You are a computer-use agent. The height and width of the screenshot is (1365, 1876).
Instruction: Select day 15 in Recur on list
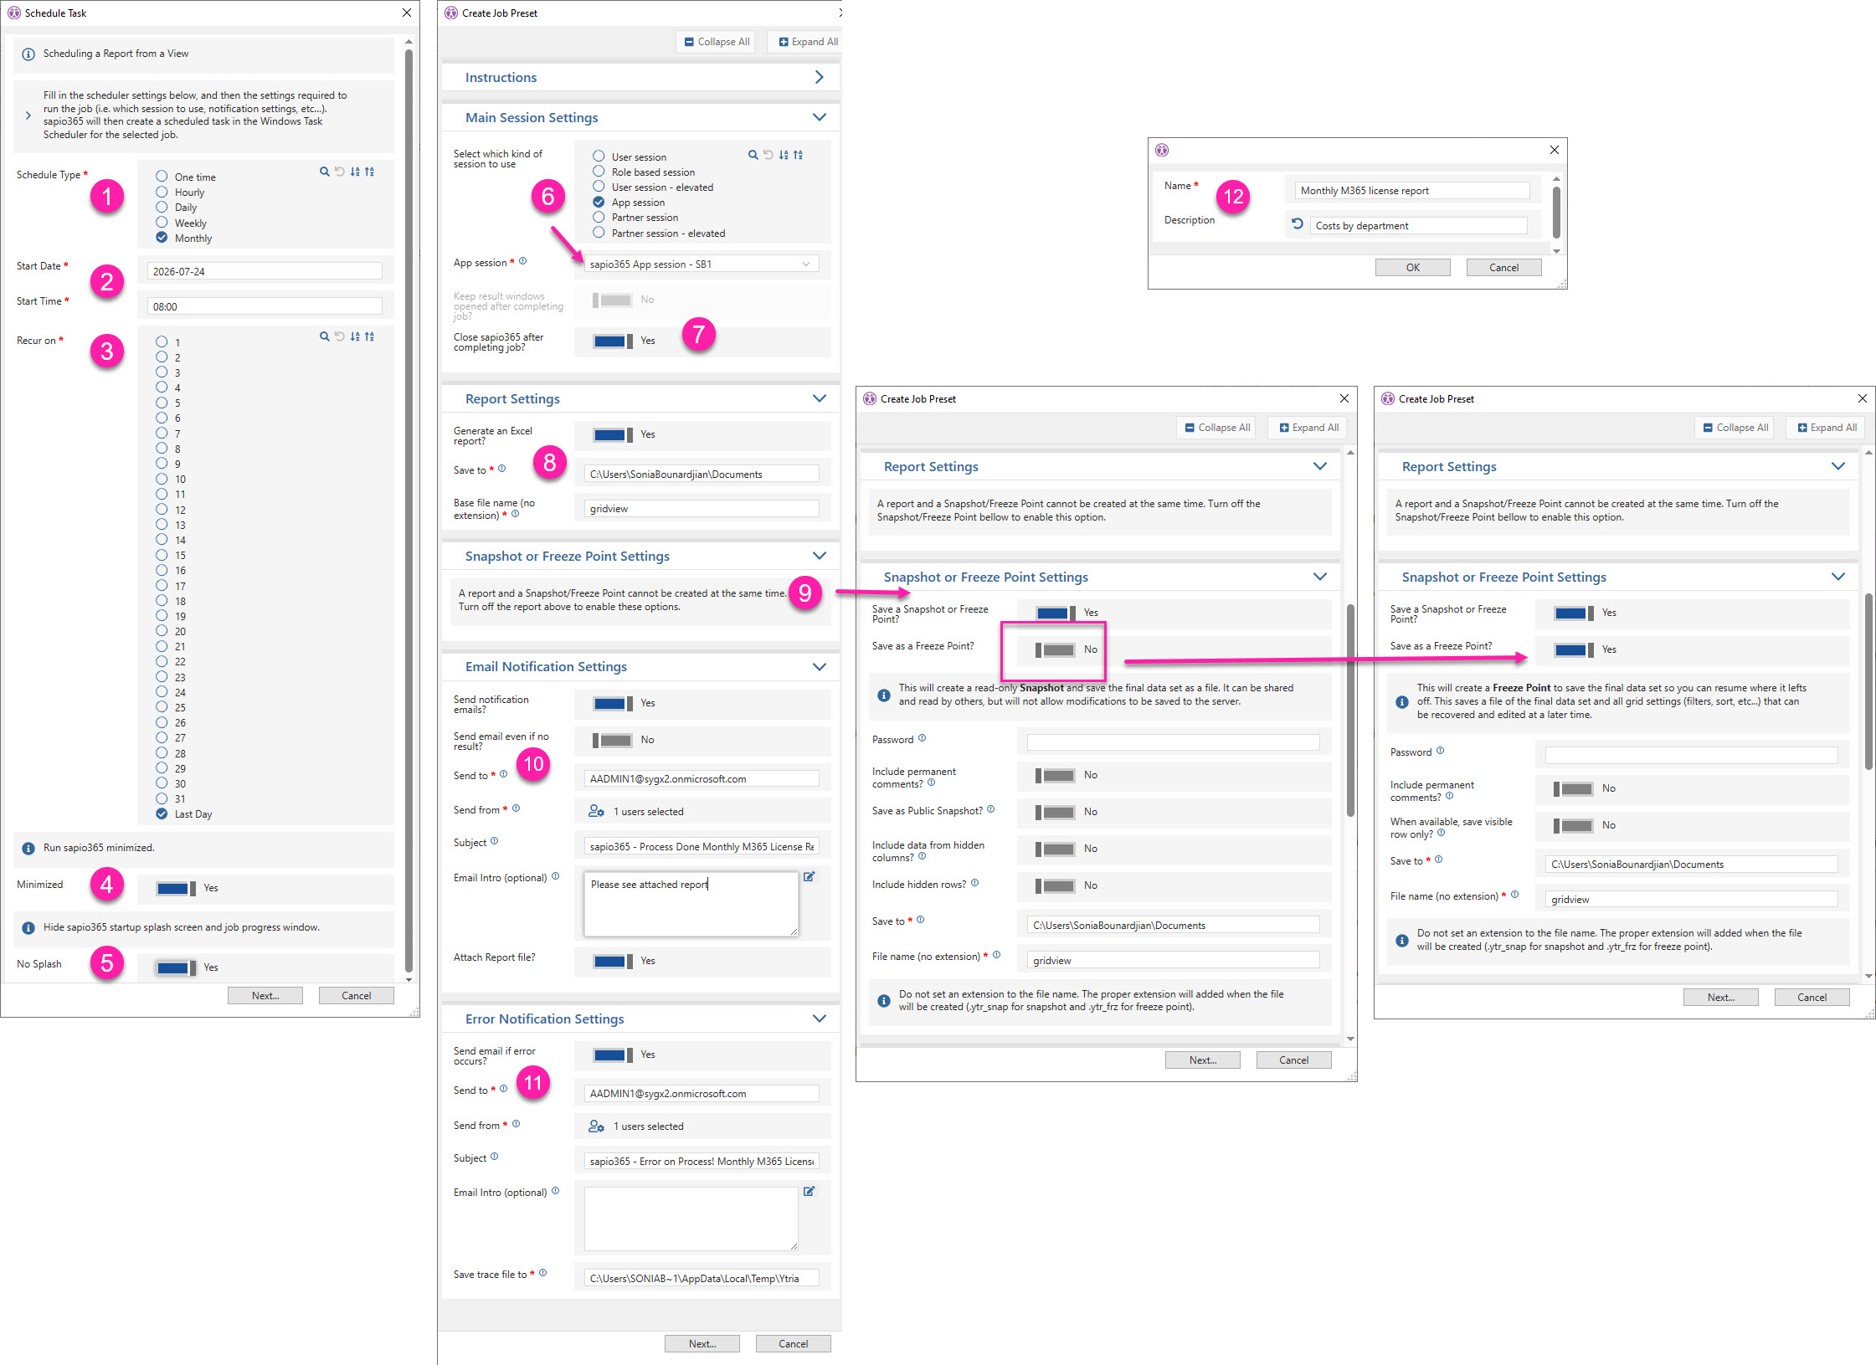(162, 555)
